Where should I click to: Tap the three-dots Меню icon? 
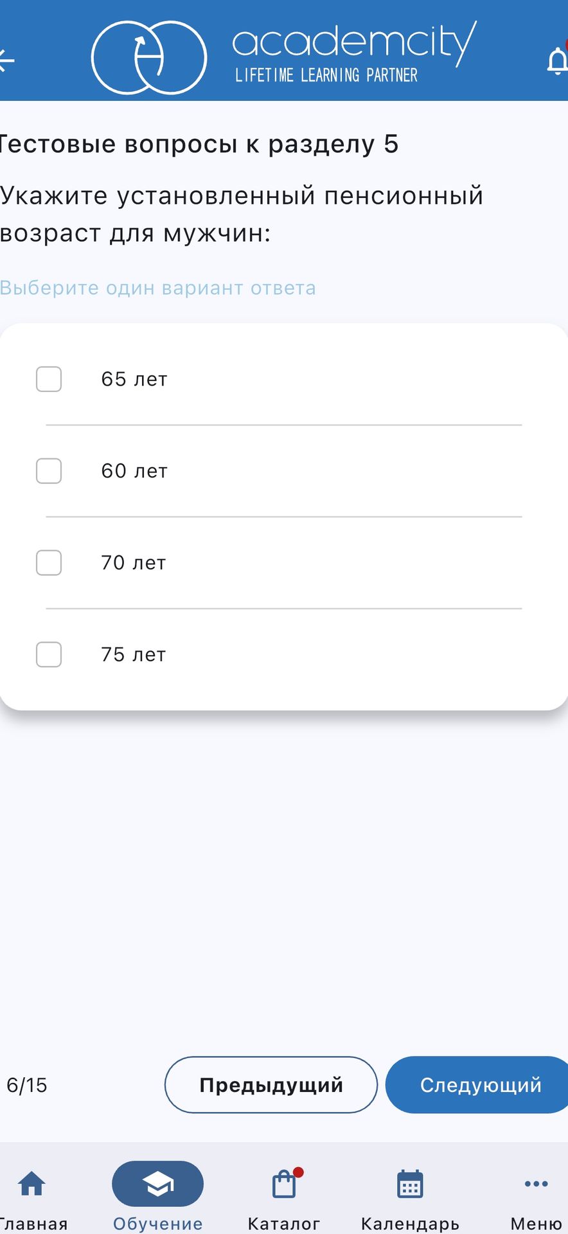(x=536, y=1184)
